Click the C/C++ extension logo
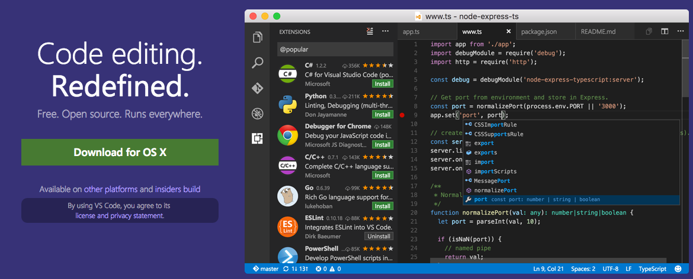This screenshot has width=693, height=279. pyautogui.click(x=287, y=166)
